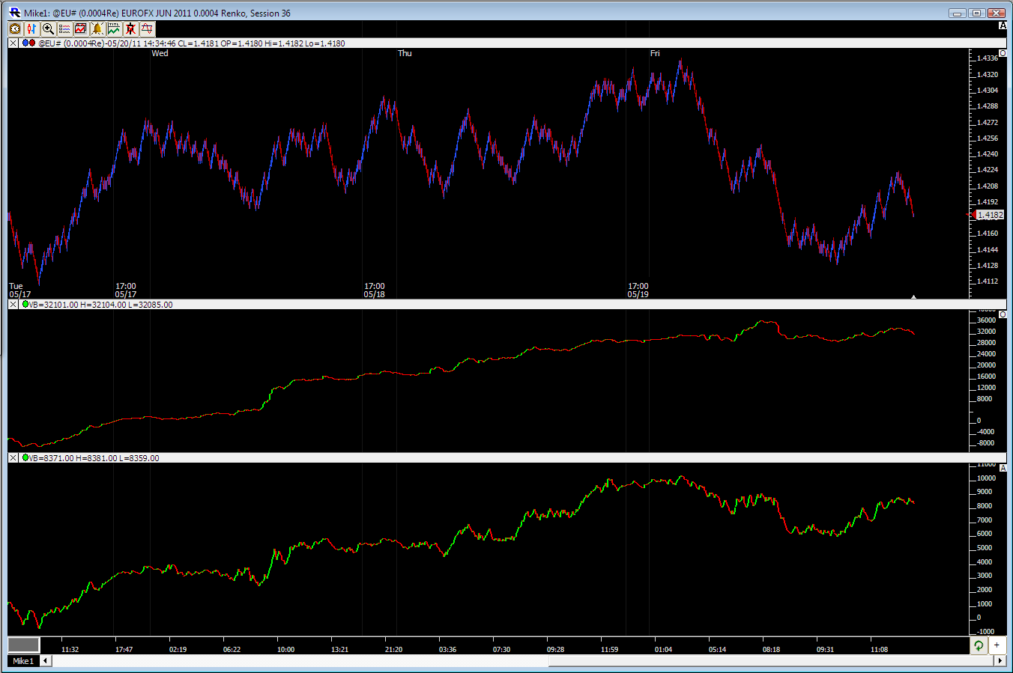Click the horizontal scrollbar thumb at the bottom
The width and height of the screenshot is (1013, 673).
click(x=770, y=661)
